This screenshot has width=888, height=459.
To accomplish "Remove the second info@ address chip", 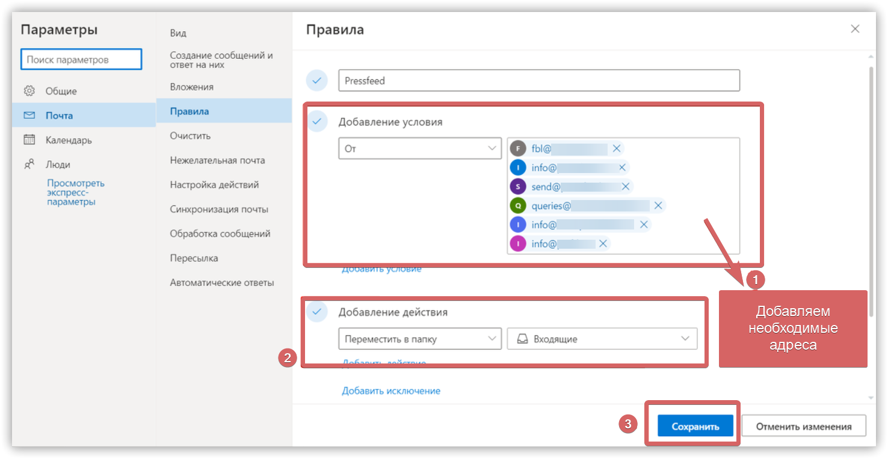I will click(643, 225).
